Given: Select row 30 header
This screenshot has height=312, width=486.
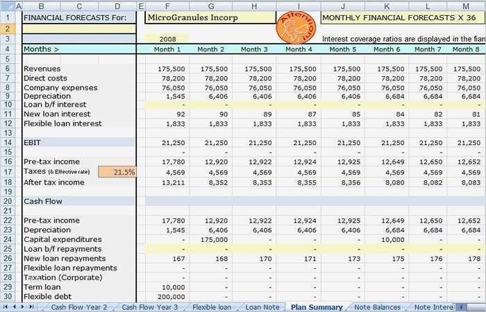Looking at the screenshot, I should pos(8,296).
